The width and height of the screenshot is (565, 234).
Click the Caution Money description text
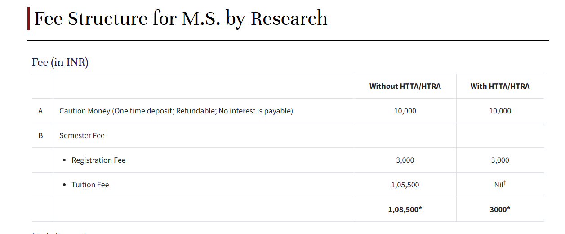point(176,111)
